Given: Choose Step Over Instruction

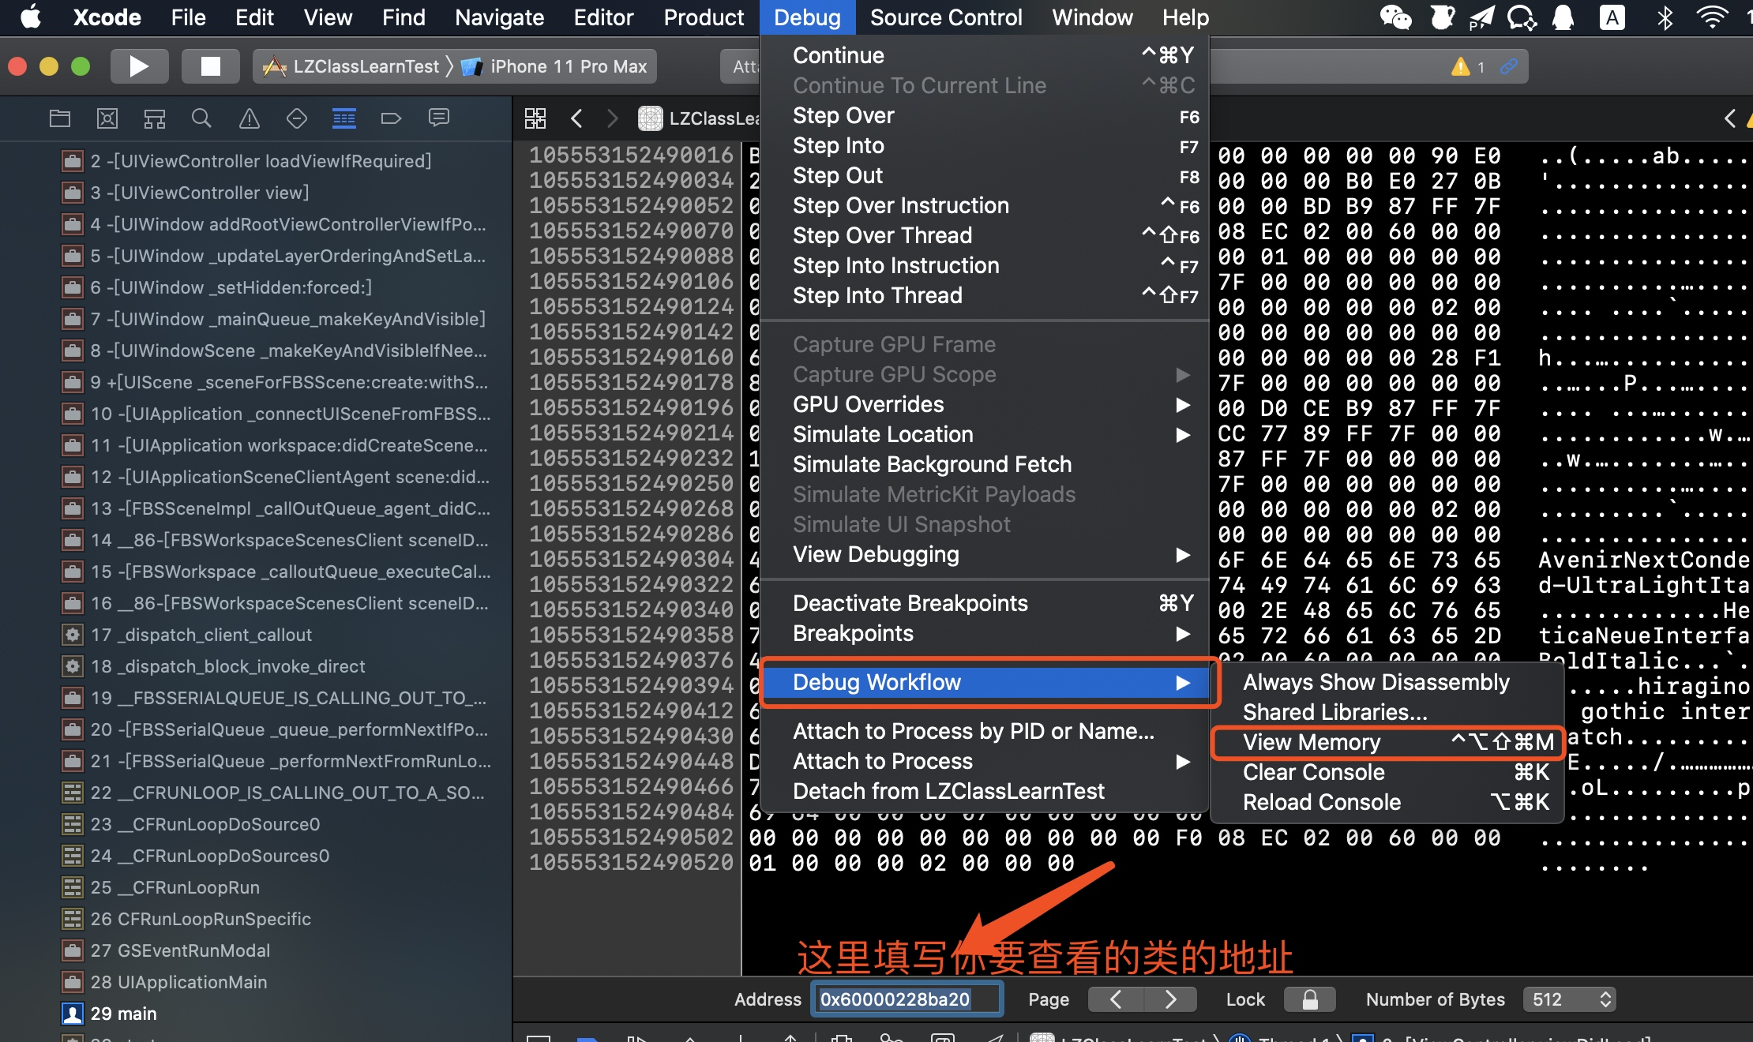Looking at the screenshot, I should coord(985,205).
